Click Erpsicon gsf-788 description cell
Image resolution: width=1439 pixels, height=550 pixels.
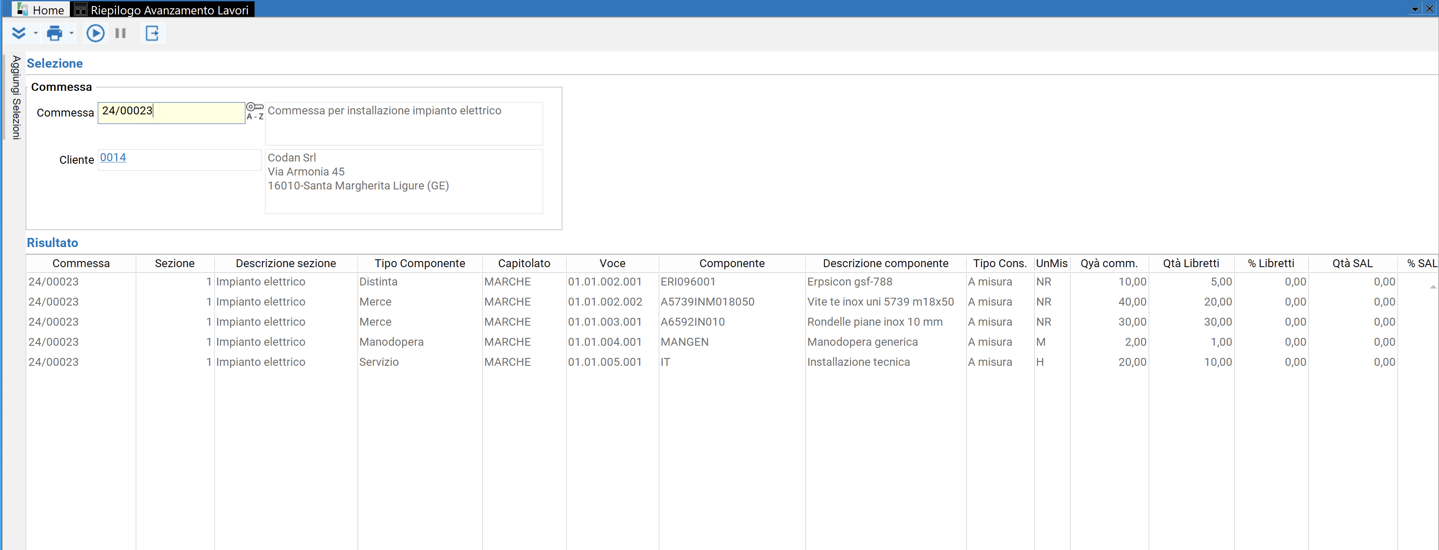coord(886,282)
